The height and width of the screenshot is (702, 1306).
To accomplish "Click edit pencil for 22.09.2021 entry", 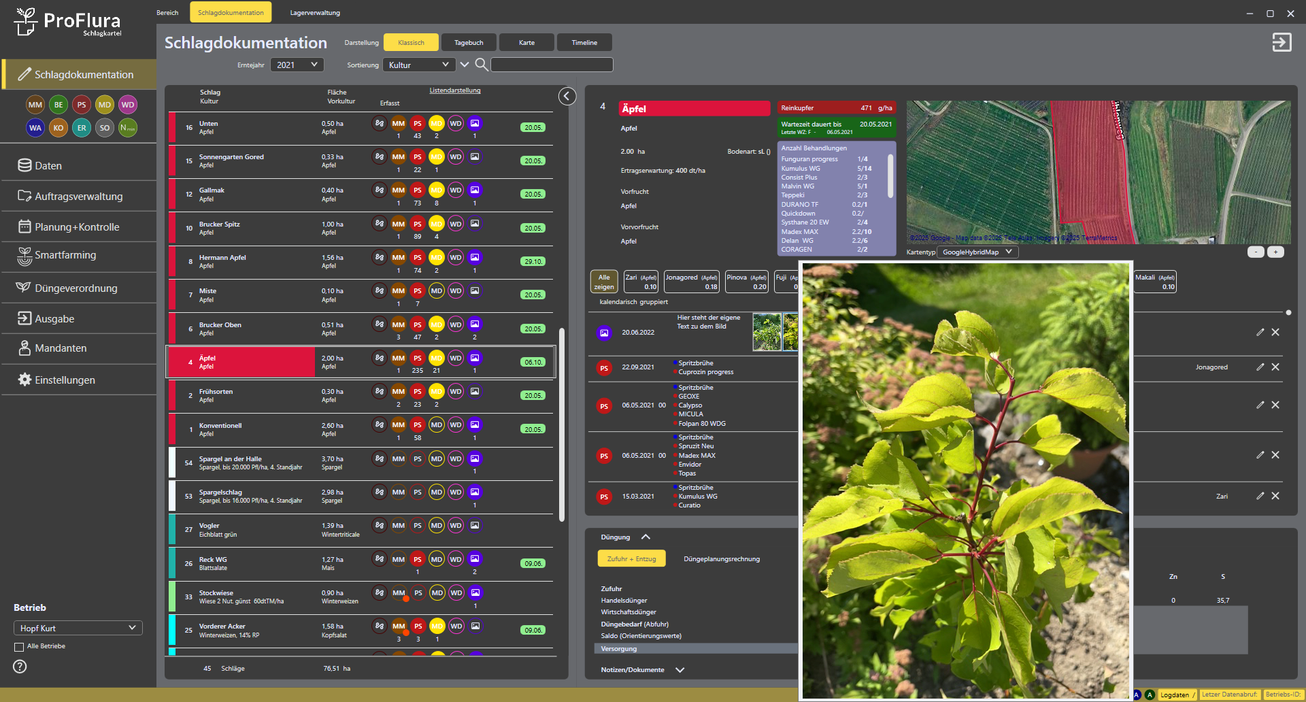I will 1260,367.
